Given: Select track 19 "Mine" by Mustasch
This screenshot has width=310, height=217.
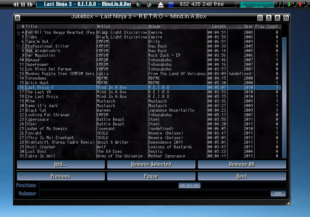Looking at the screenshot, I should pos(149,101).
